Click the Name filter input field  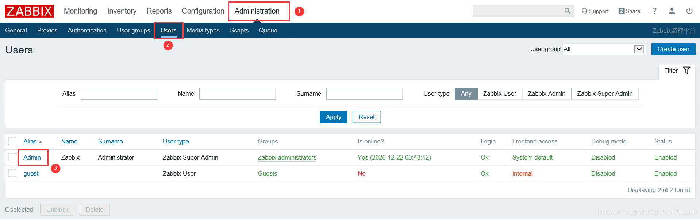pyautogui.click(x=238, y=94)
